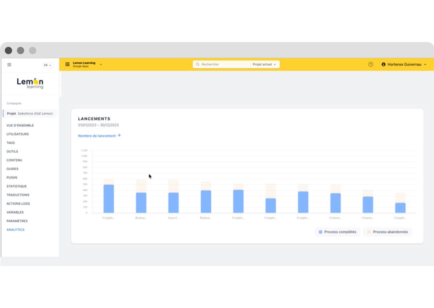This screenshot has height=308, width=434.
Task: Click the help question mark icon
Action: 371,64
